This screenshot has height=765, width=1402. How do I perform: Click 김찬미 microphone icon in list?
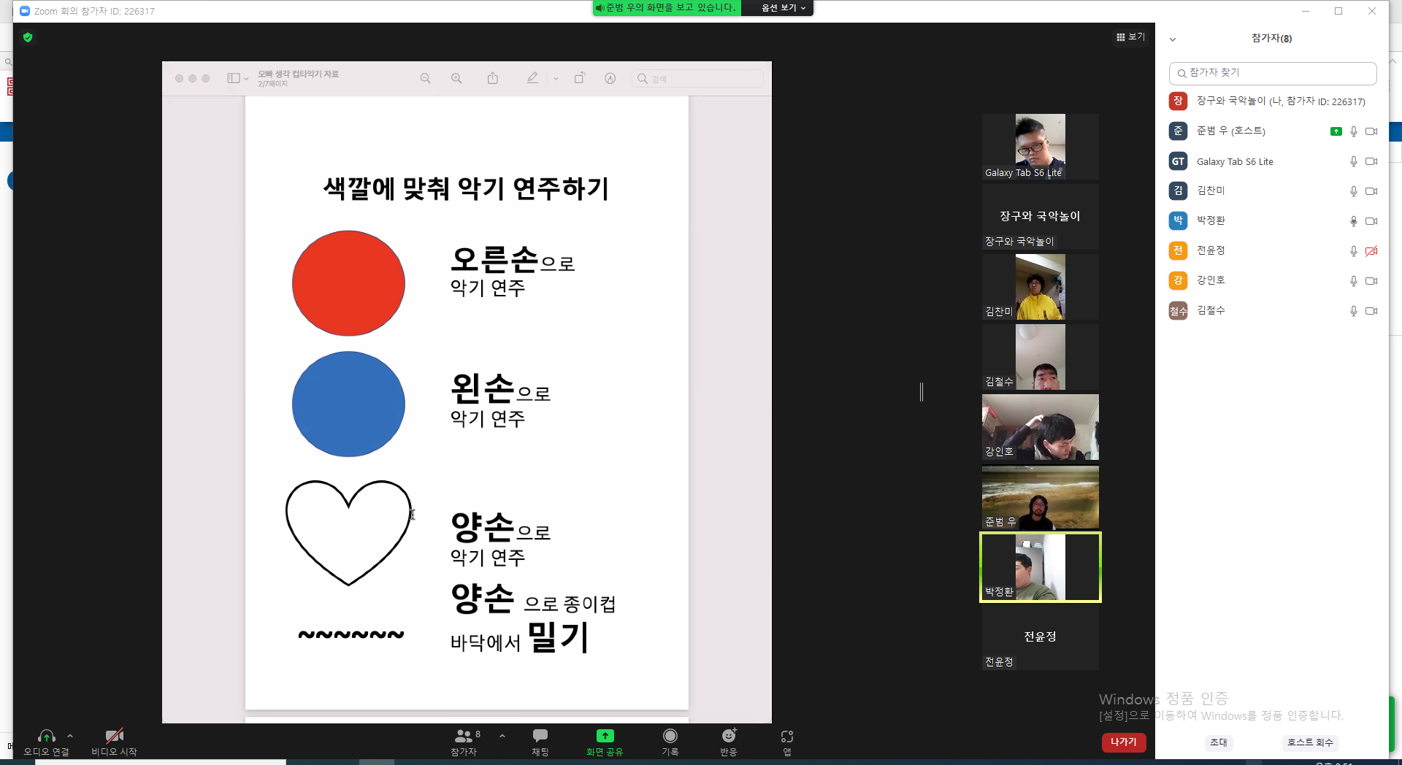coord(1354,191)
